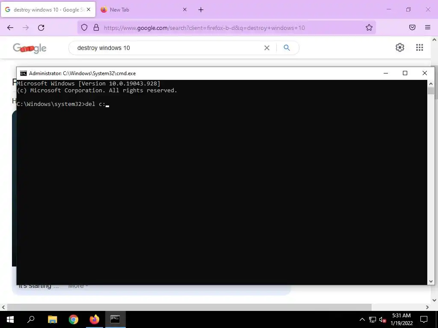Click the horizontal scrollbar right arrow
Screen dimensions: 438x328
(427, 307)
